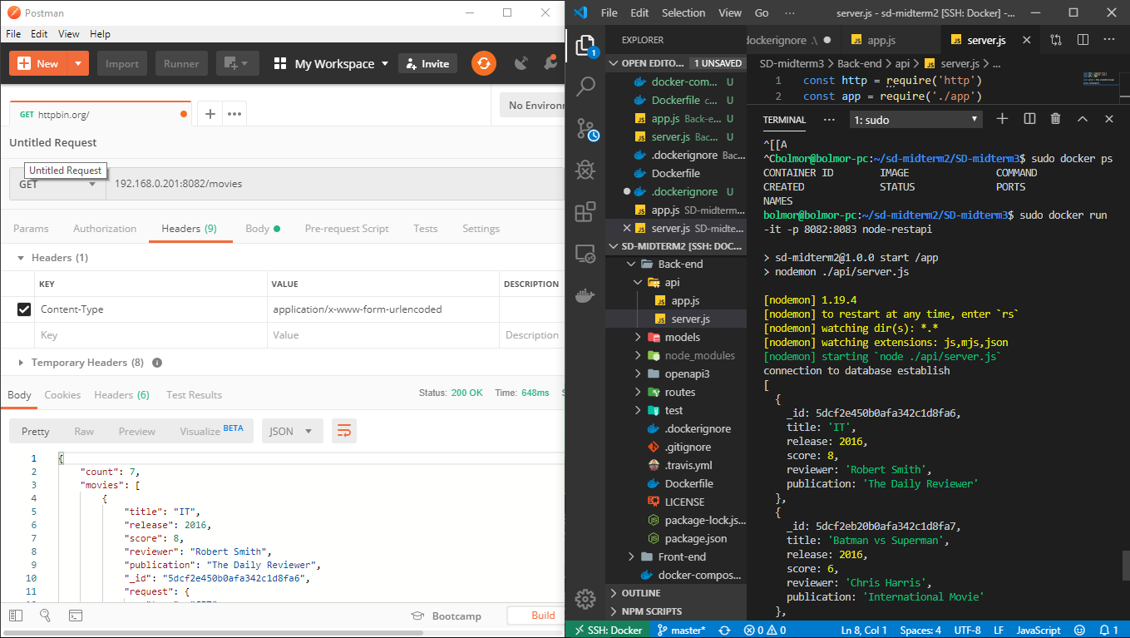Click Postman sync icon
The height and width of the screenshot is (638, 1130).
click(x=484, y=63)
